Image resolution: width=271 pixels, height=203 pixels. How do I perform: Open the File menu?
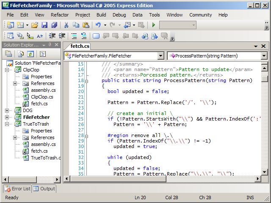pos(10,15)
